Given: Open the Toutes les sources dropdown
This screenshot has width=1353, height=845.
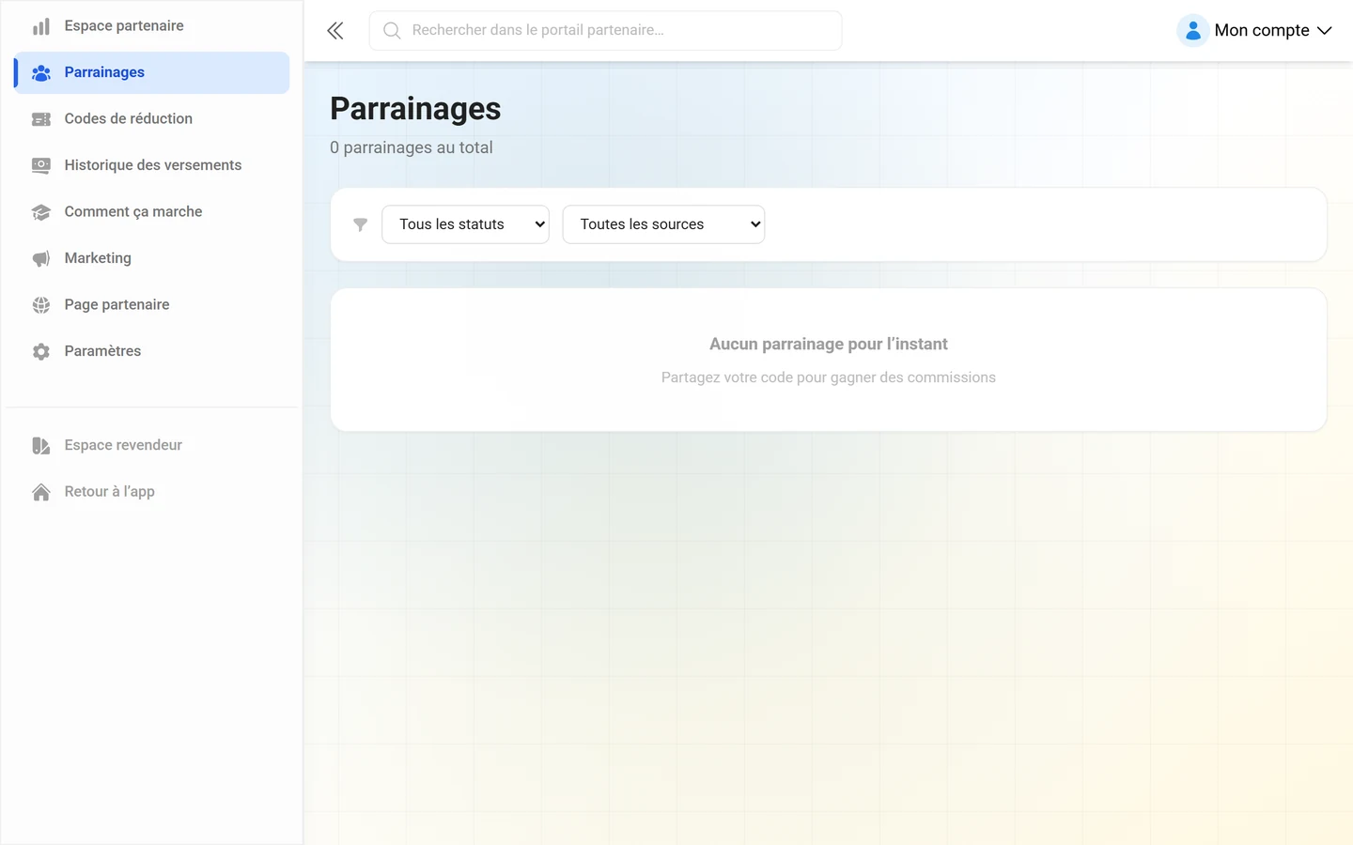Looking at the screenshot, I should coord(663,224).
